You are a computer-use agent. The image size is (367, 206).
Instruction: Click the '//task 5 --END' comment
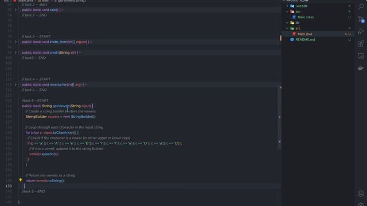[x=33, y=191]
